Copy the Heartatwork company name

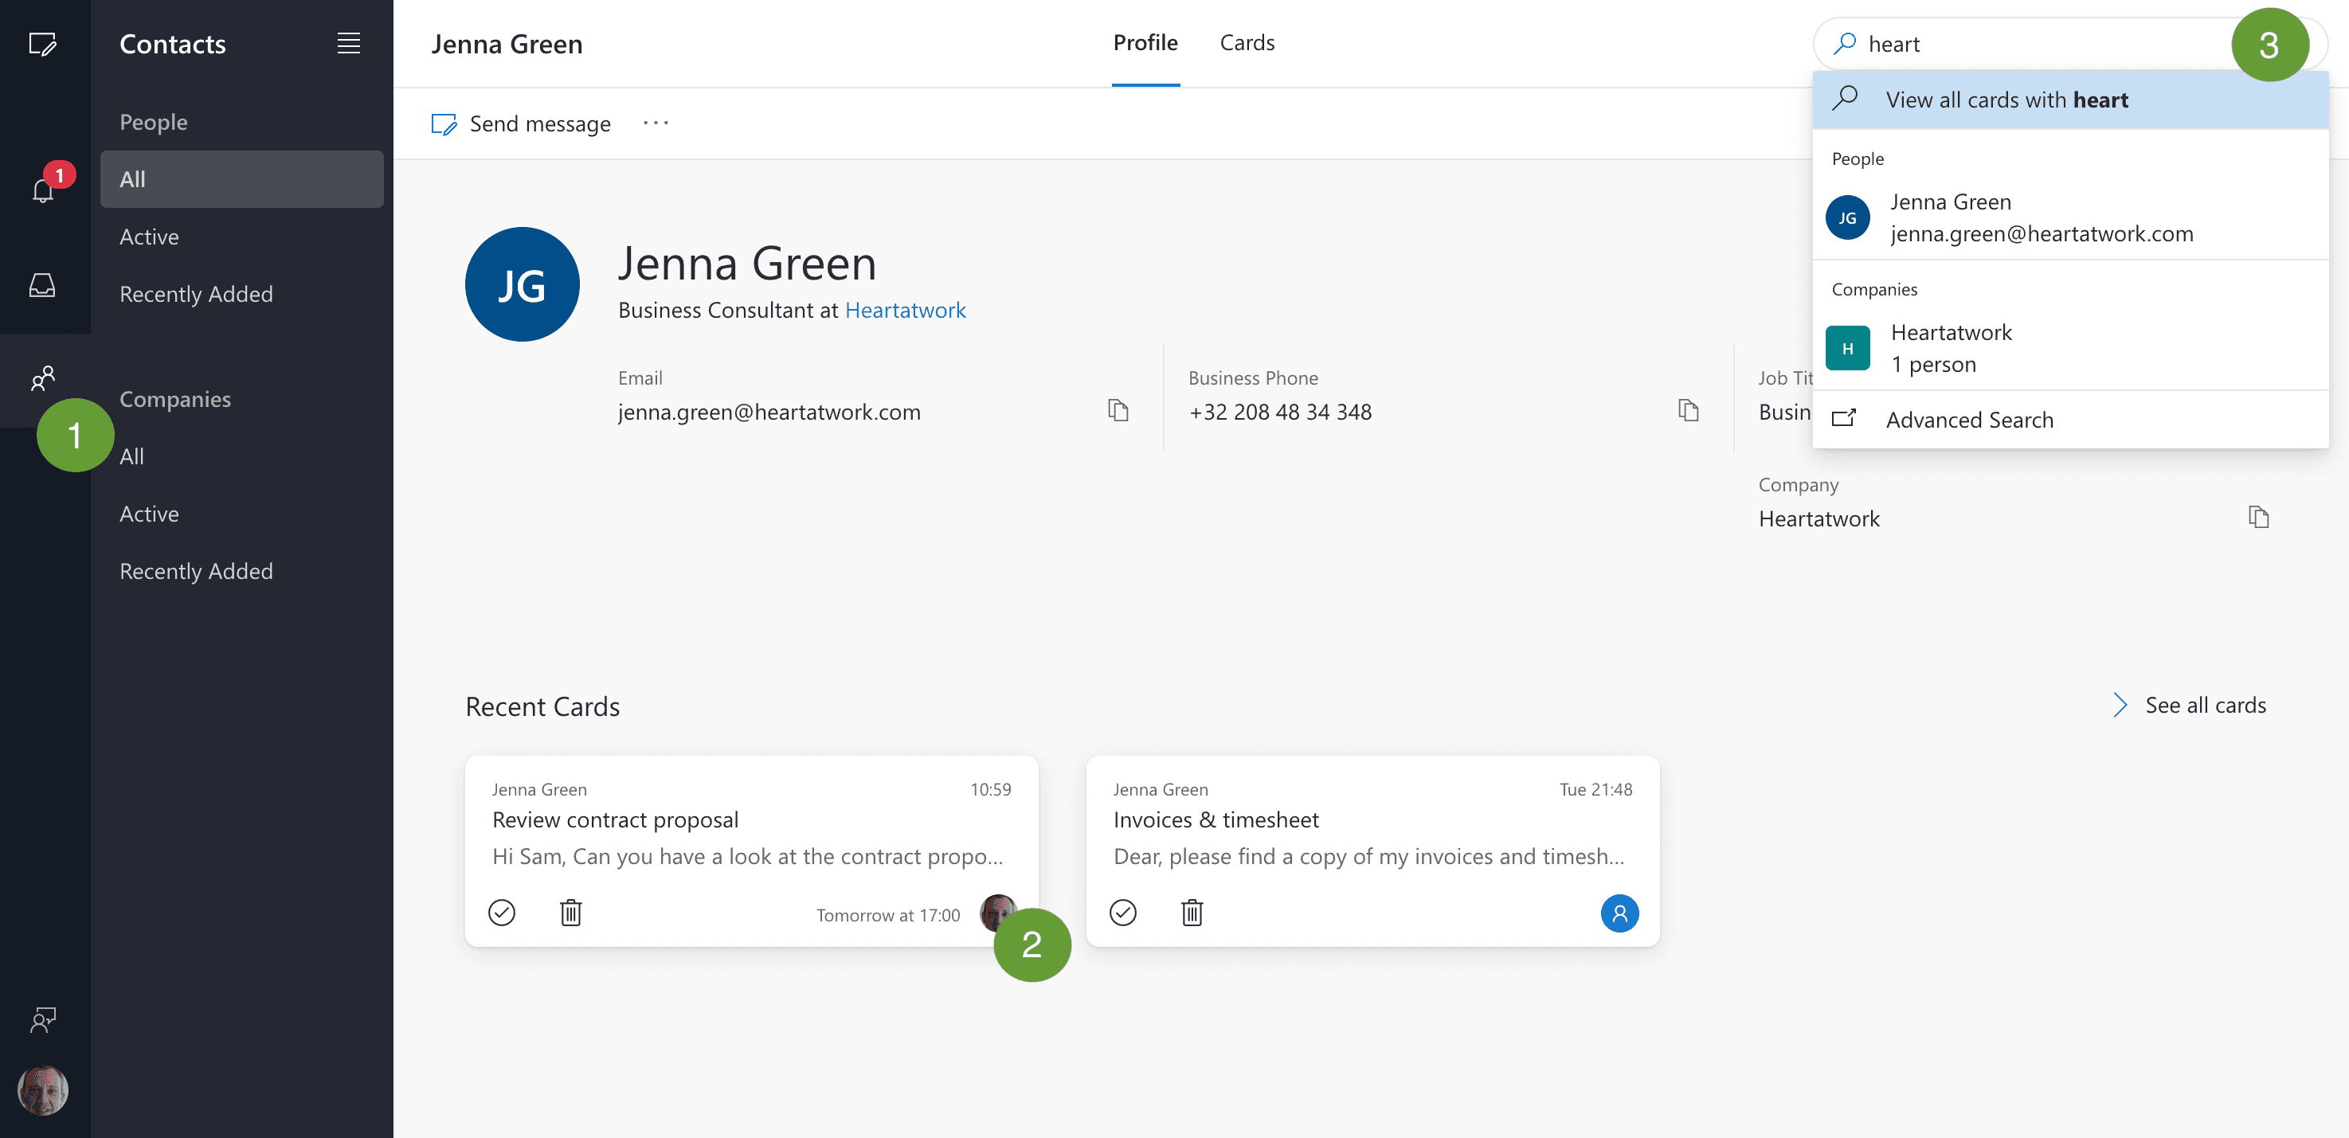click(2258, 518)
